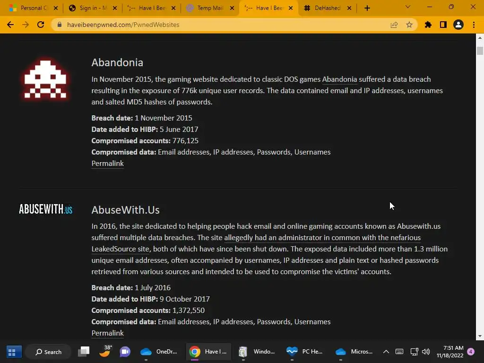
Task: Open the OneDrive taskbar window
Action: point(160,352)
